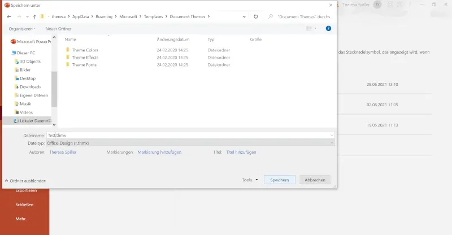Image resolution: width=452 pixels, height=235 pixels.
Task: Click the Markierung hinzufügen link
Action: point(160,152)
